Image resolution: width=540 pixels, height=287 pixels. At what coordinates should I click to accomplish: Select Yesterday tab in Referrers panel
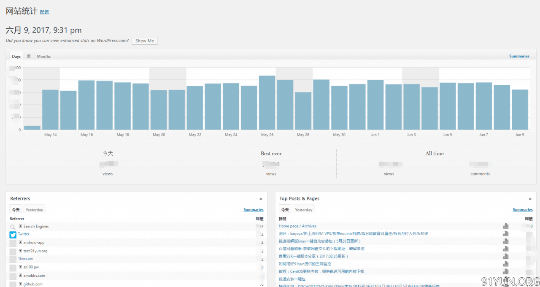pyautogui.click(x=34, y=210)
